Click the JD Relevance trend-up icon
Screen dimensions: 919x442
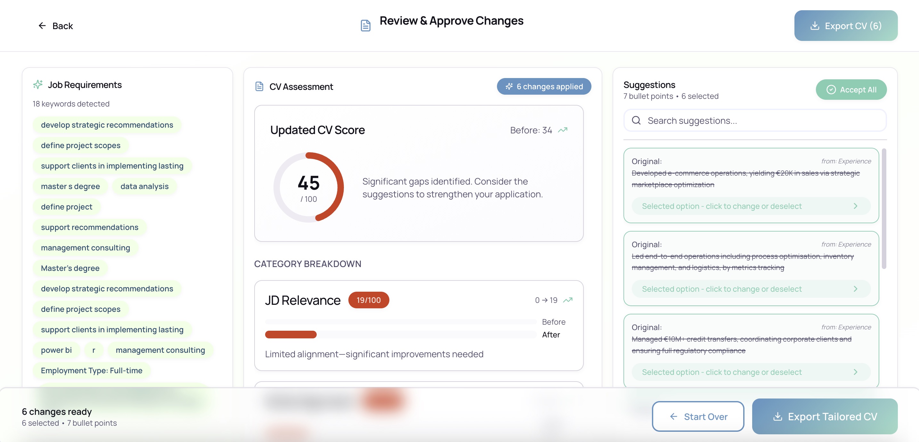click(568, 300)
